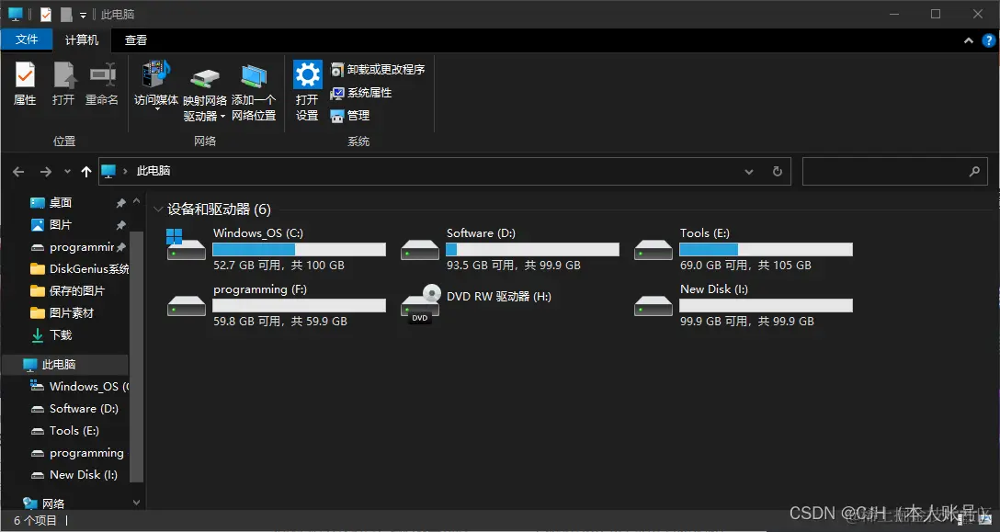
Task: Click the back navigation arrow
Action: coord(18,171)
